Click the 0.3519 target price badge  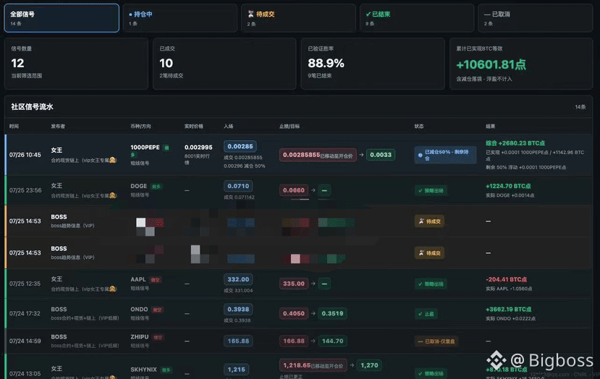[332, 313]
